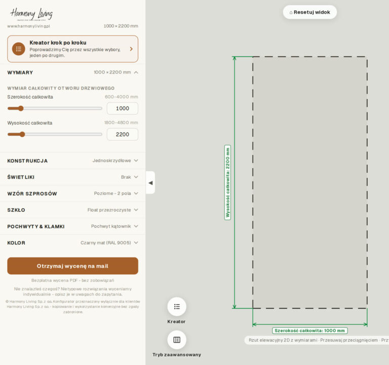Image resolution: width=389 pixels, height=365 pixels.
Task: Click the Harmony Living logo
Action: coord(31,14)
